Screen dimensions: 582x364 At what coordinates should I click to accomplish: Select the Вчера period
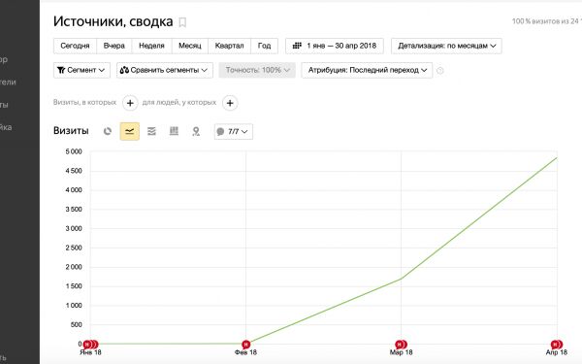113,46
